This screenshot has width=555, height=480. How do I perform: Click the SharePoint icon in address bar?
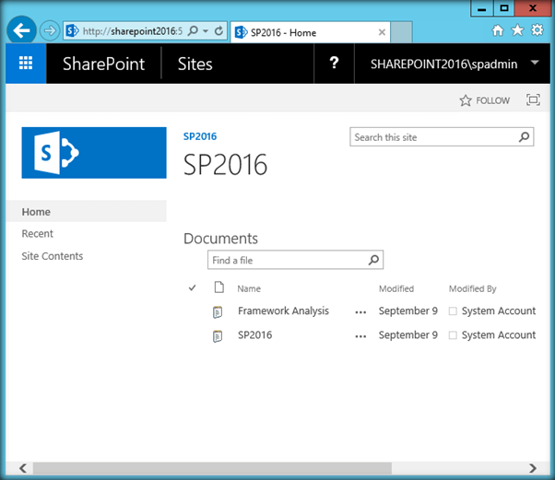coord(72,30)
